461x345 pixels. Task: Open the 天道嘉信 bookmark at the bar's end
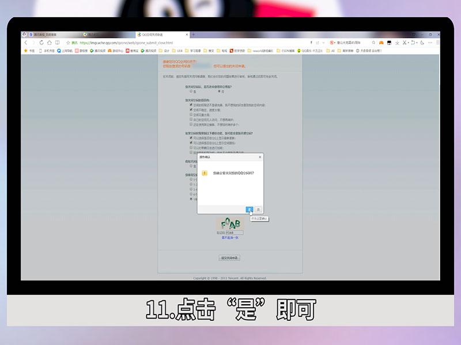coord(369,51)
